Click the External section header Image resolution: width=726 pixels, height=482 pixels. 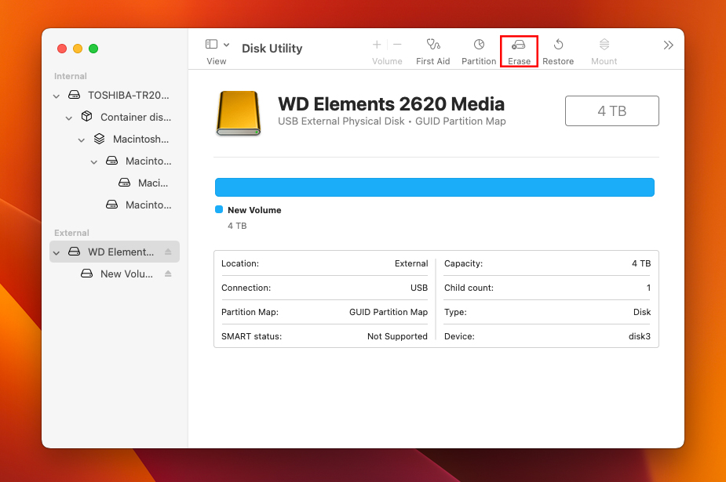[x=71, y=233]
